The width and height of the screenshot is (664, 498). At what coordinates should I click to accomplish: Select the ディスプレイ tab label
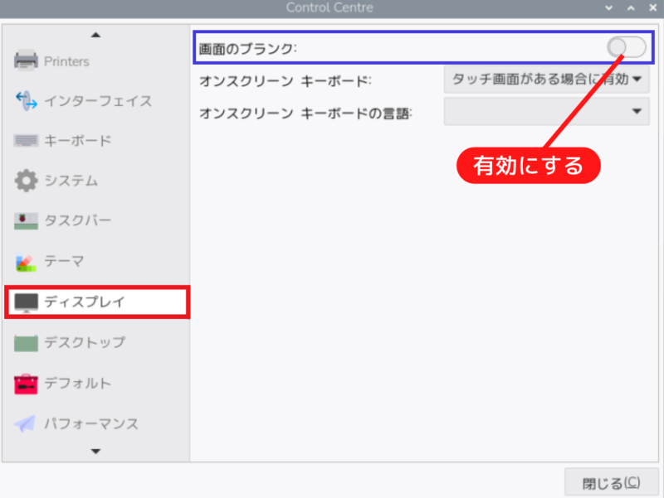pyautogui.click(x=85, y=302)
